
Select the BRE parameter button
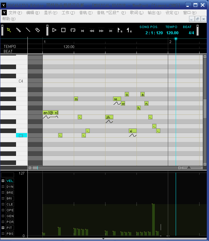10,192
